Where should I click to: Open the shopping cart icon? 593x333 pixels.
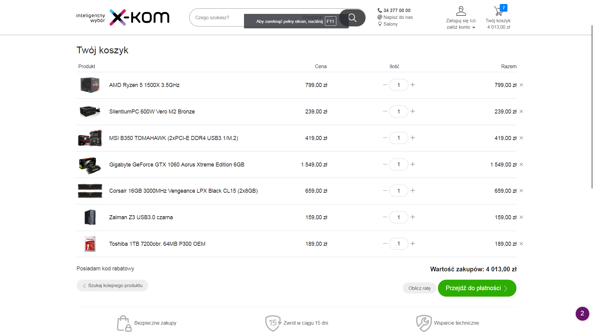coord(498,11)
